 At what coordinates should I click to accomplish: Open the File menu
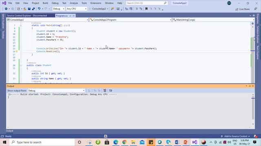point(10,3)
